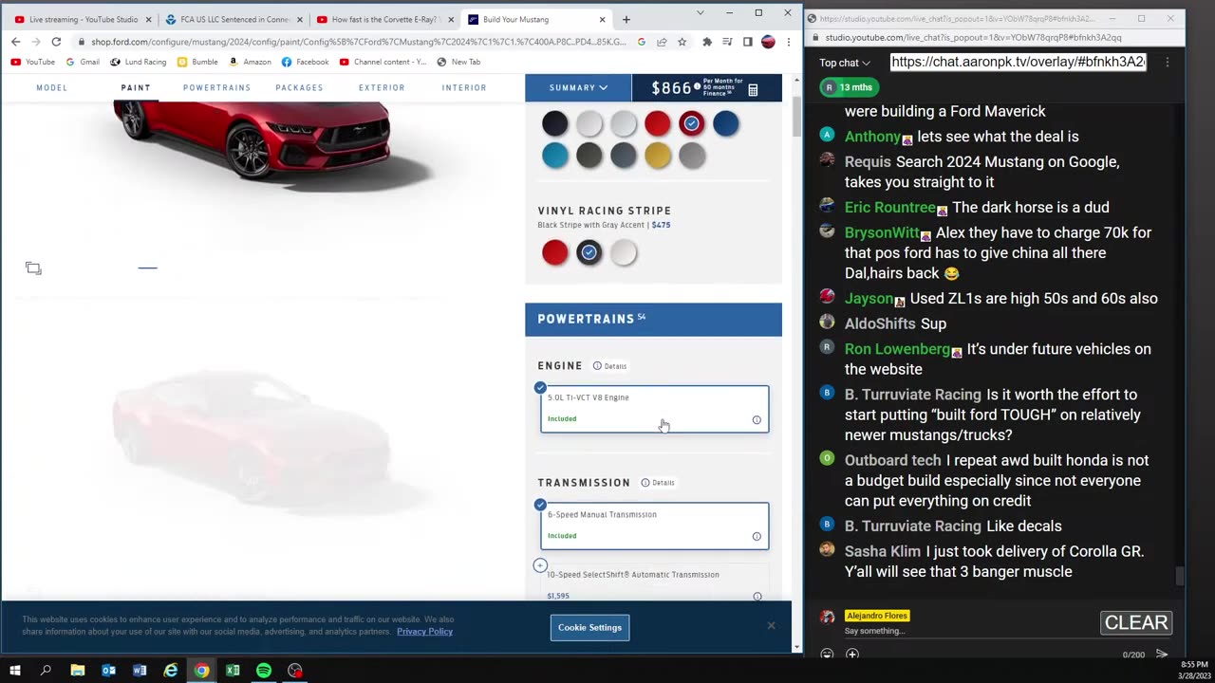Open the Top chat dropdown
This screenshot has width=1215, height=683.
pos(845,63)
